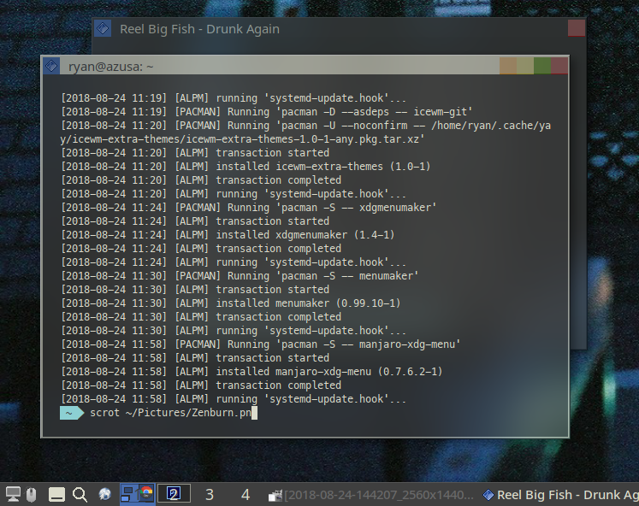Click the green button on the terminal title bar
The width and height of the screenshot is (639, 506).
(542, 66)
